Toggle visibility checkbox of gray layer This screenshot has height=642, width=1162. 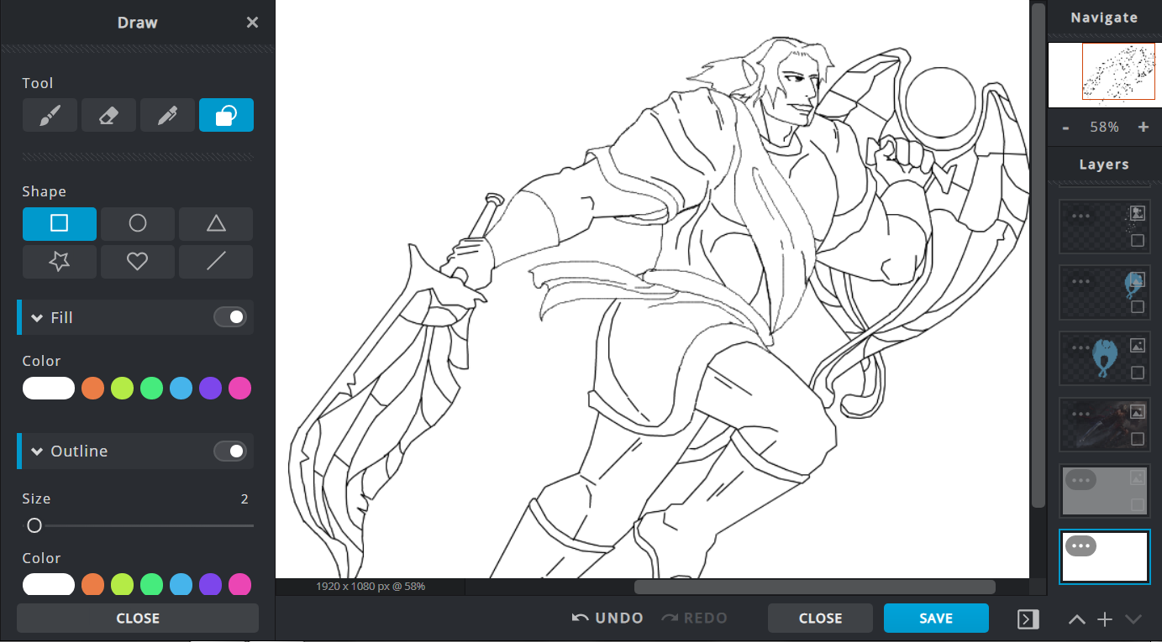[1138, 505]
